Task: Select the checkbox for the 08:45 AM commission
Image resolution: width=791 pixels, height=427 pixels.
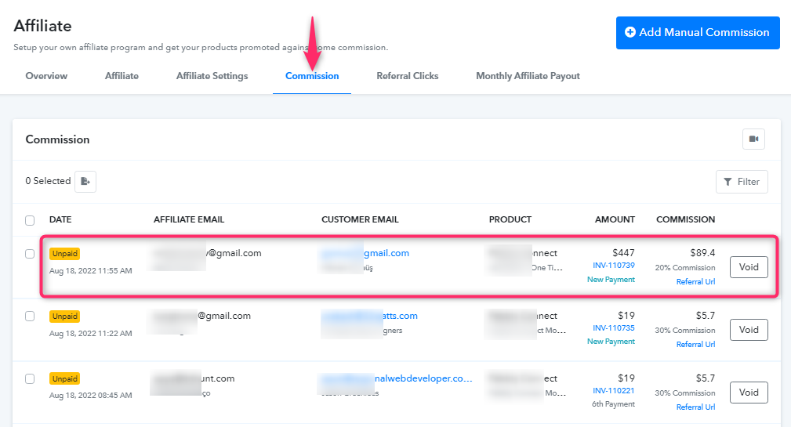Action: pyautogui.click(x=30, y=378)
